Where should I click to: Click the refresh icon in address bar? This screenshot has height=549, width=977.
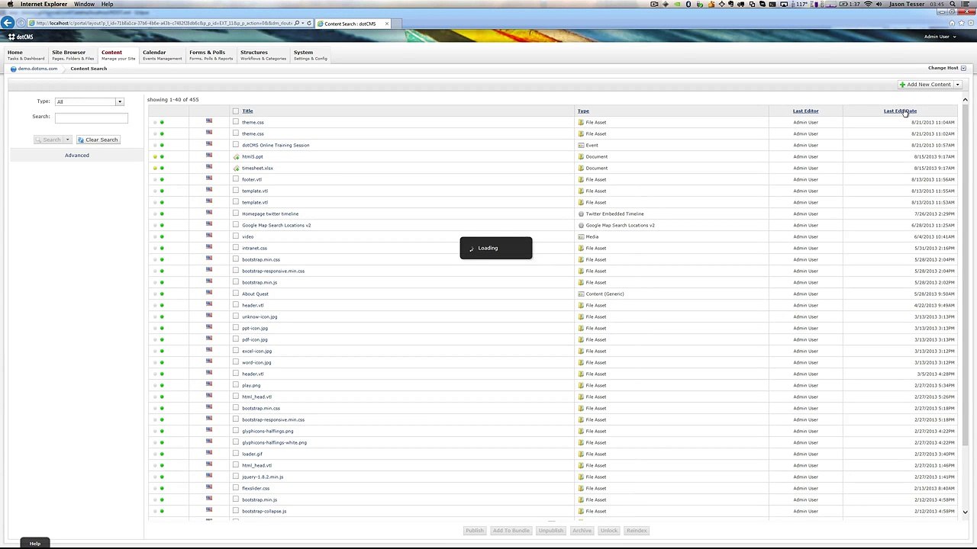point(310,23)
